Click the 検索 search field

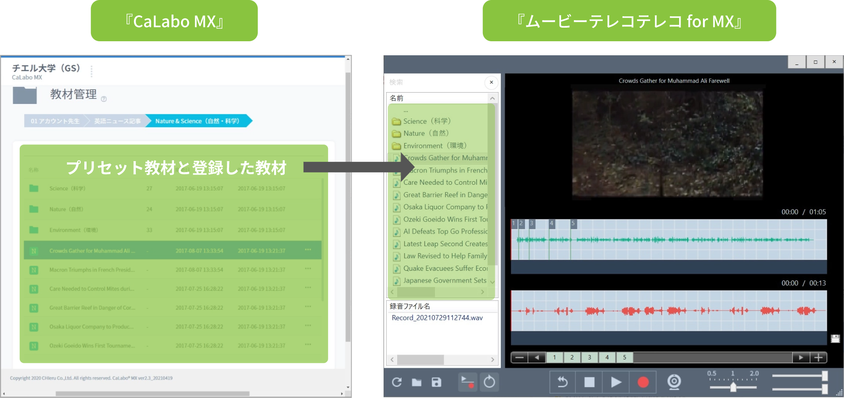435,82
